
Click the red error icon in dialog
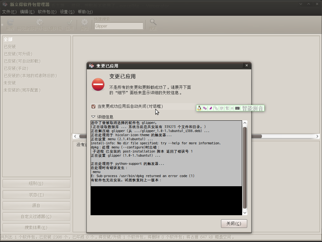click(98, 84)
